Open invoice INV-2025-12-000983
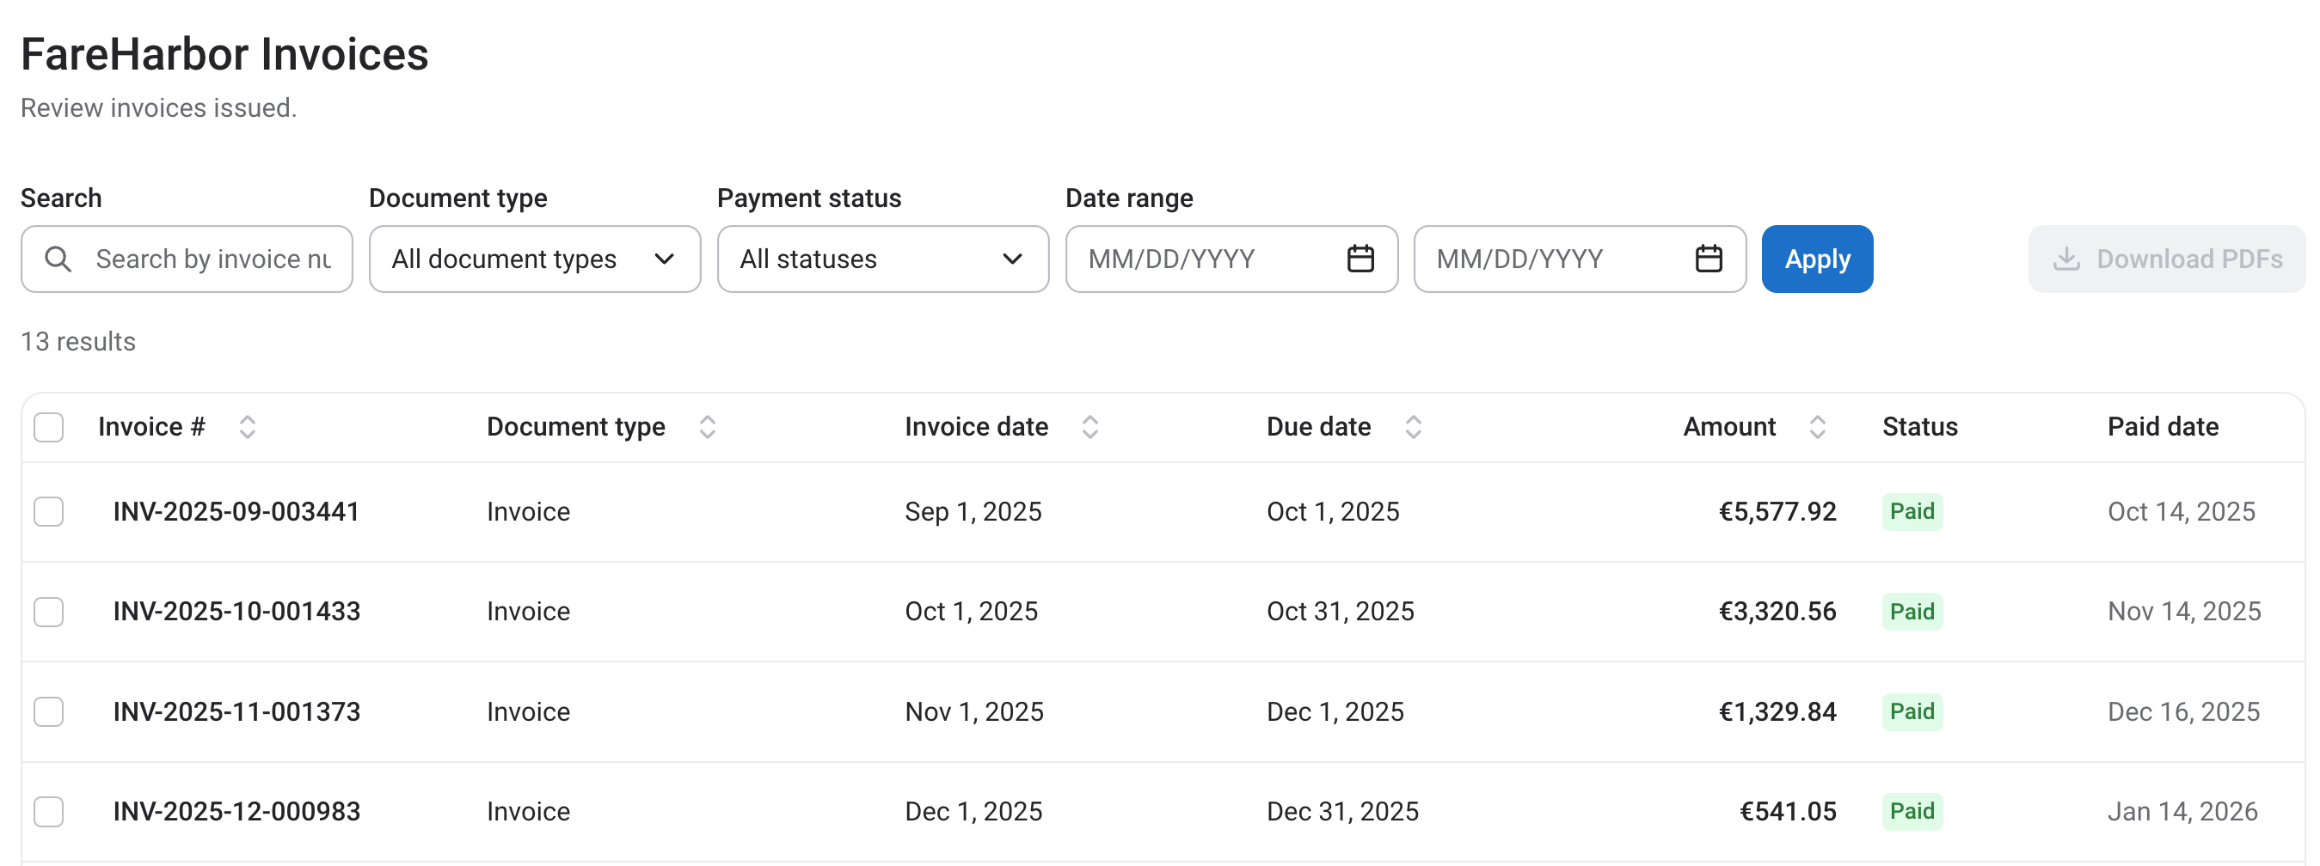Viewport: 2320px width, 866px height. (236, 811)
